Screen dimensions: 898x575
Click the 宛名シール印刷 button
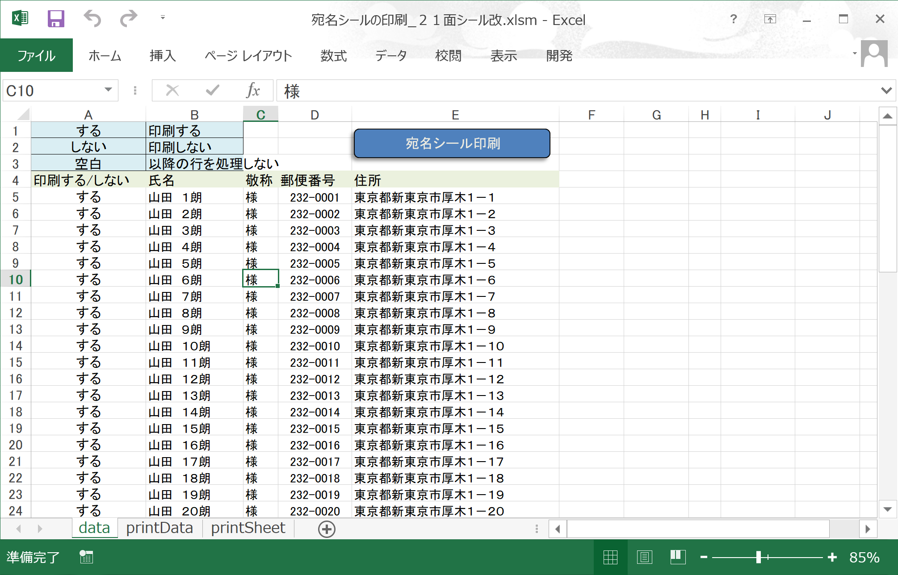(x=452, y=143)
